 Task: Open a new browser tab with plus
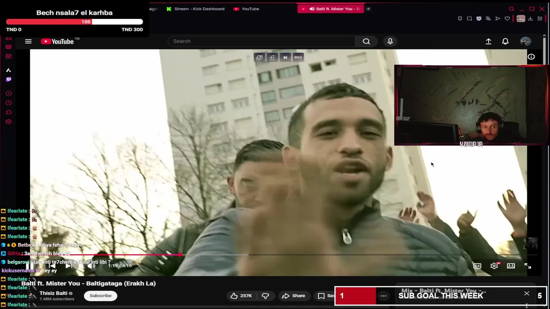click(368, 9)
